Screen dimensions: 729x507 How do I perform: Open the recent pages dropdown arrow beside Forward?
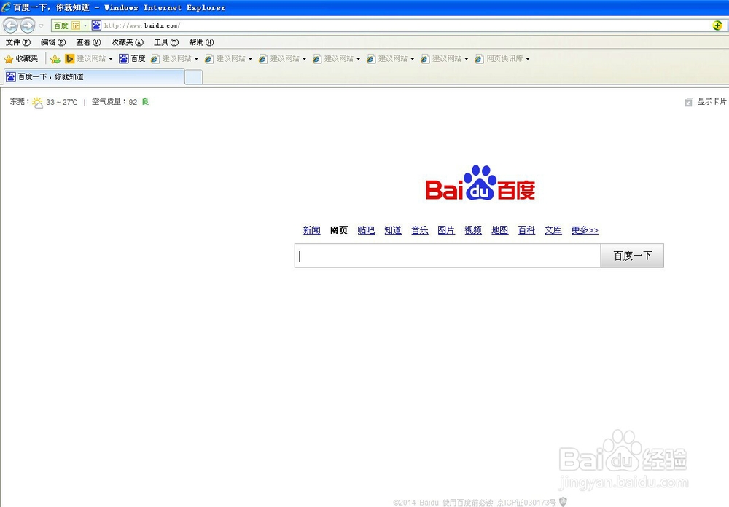click(x=42, y=25)
